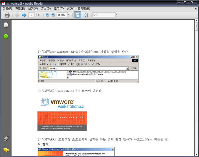The width and height of the screenshot is (199, 157).
Task: Click the line '2) VMWARE workstaion 3.2'
Action: (x=70, y=91)
